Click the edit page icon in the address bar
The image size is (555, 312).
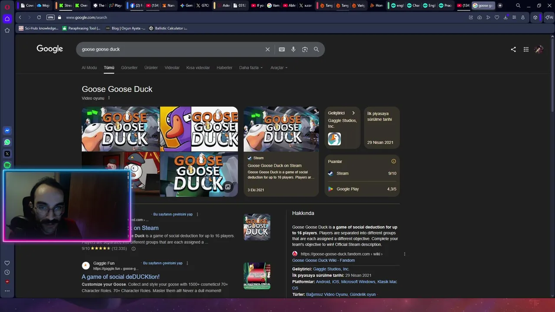[471, 17]
